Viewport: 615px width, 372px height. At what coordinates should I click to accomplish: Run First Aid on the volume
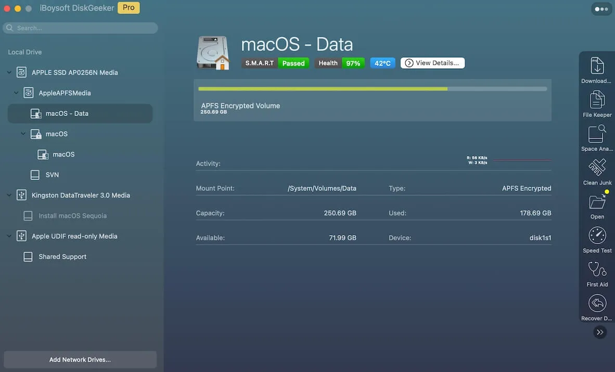pos(597,274)
